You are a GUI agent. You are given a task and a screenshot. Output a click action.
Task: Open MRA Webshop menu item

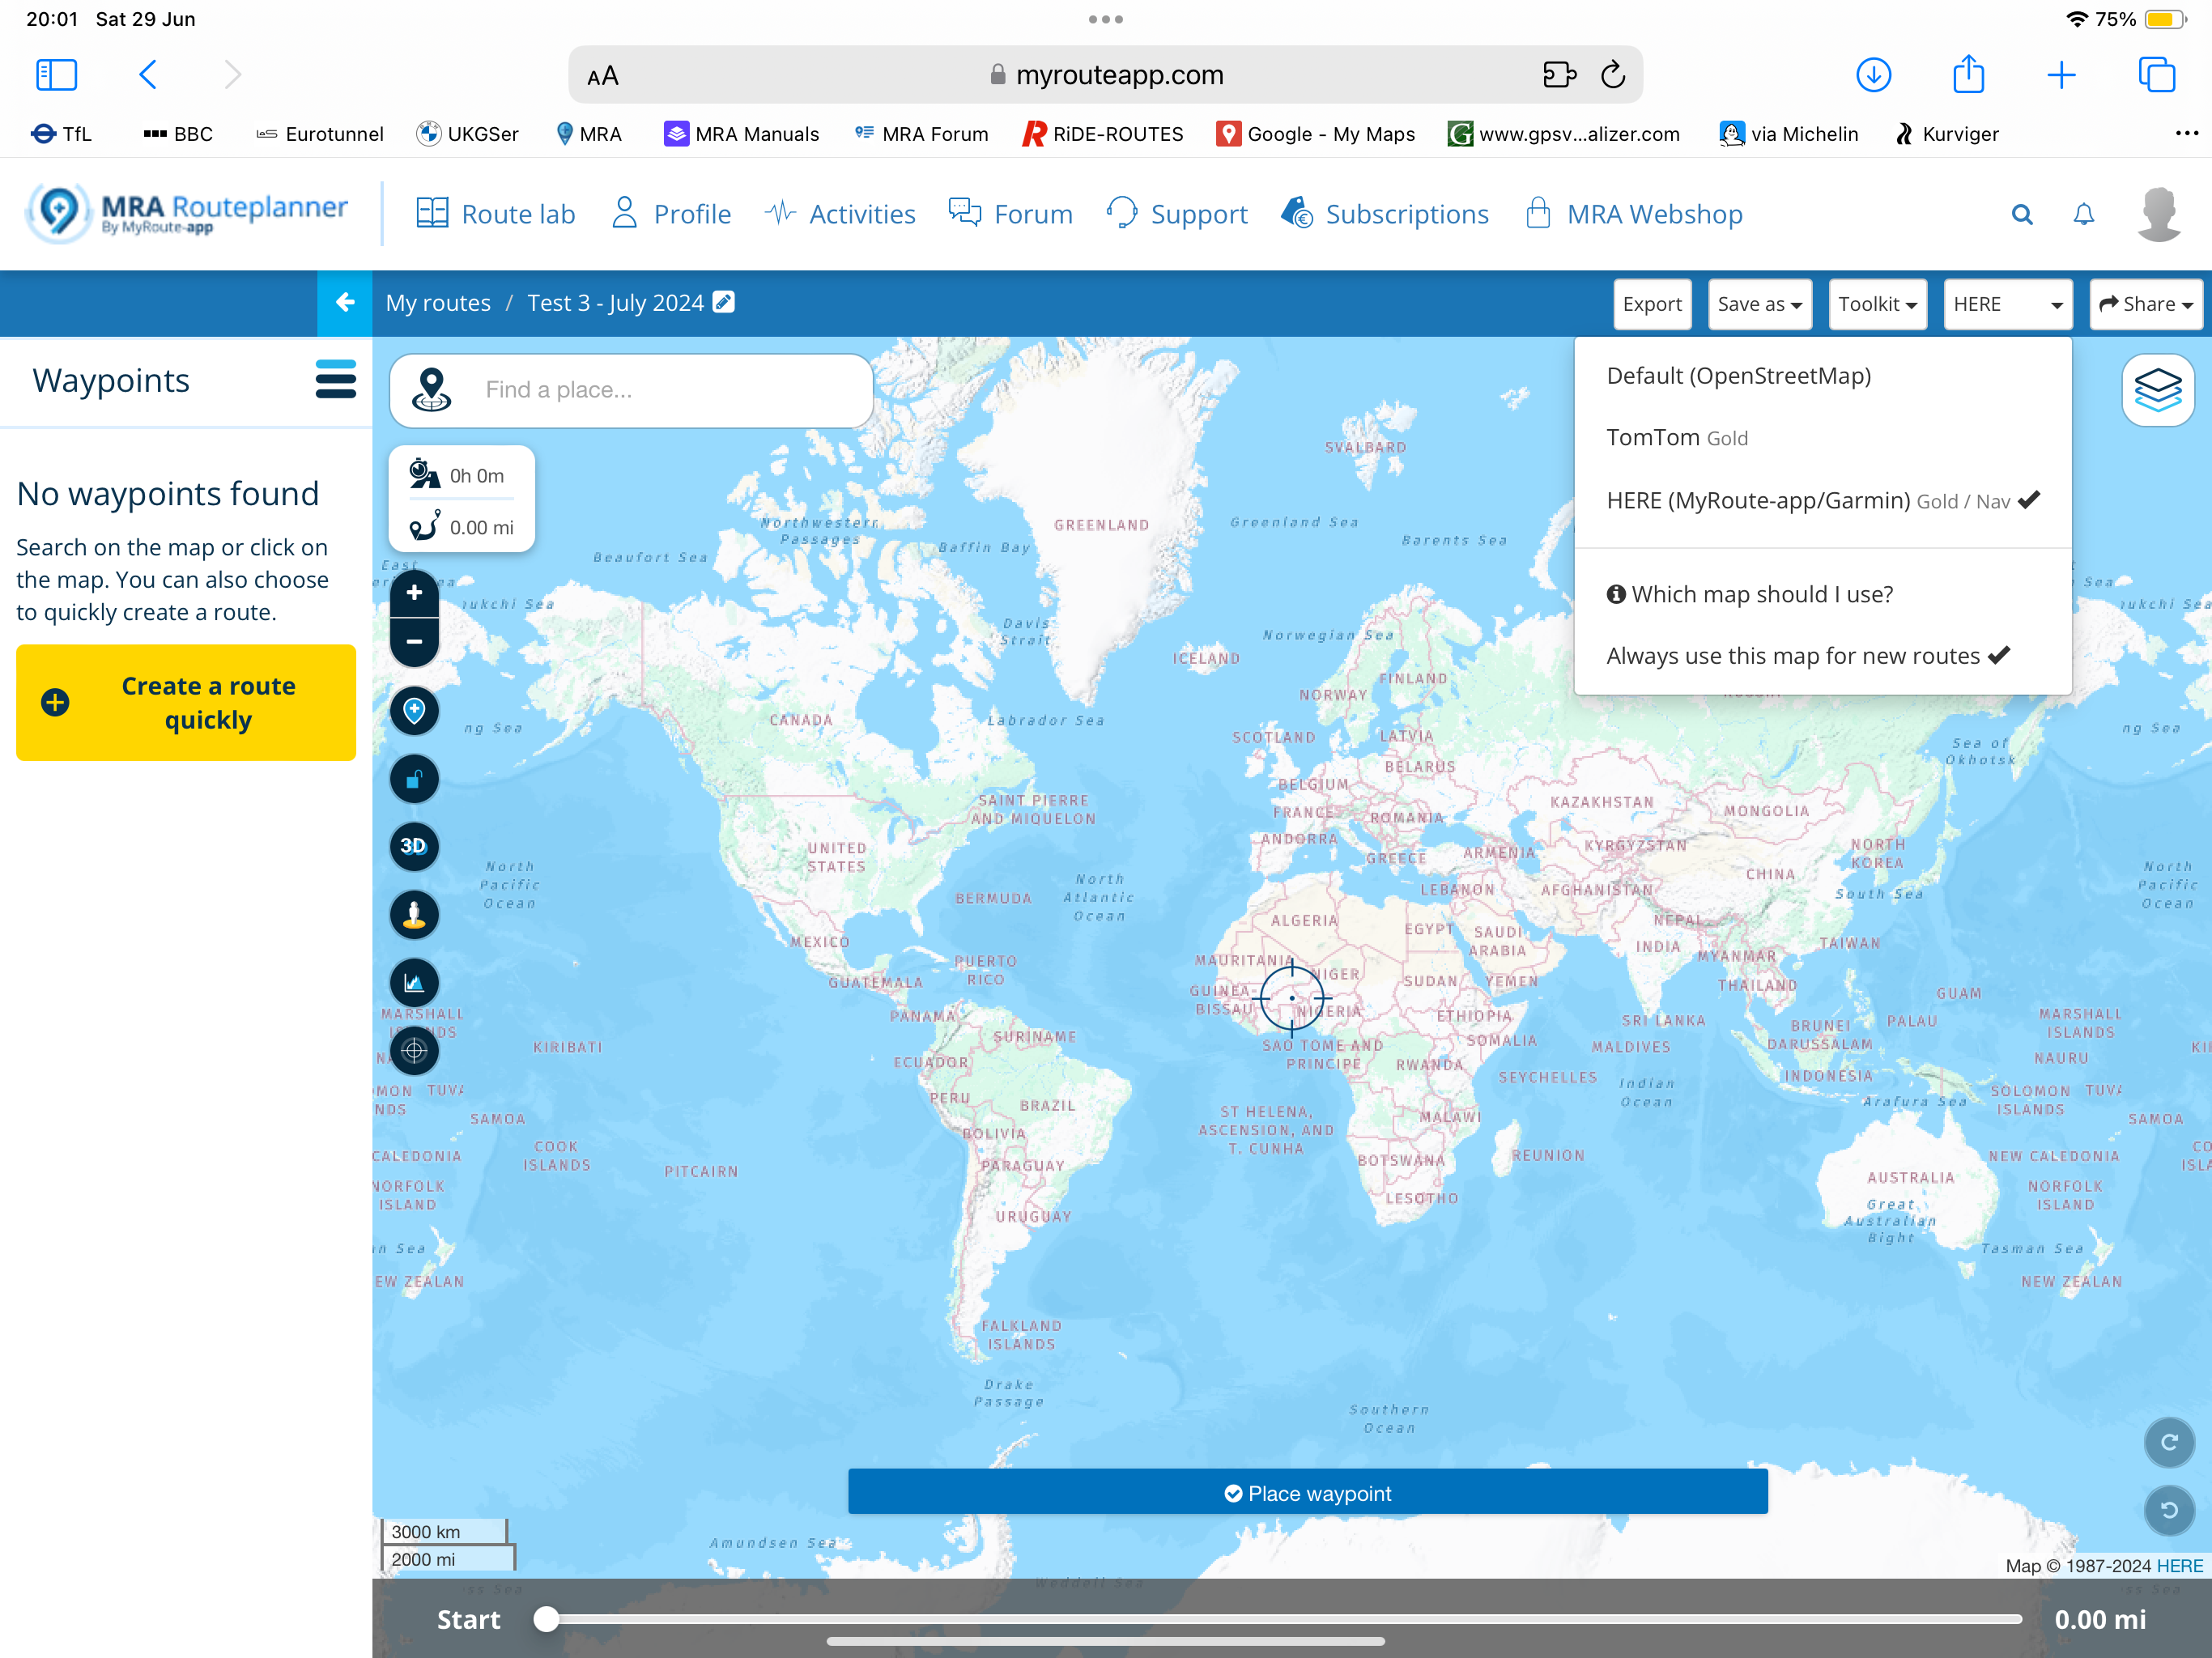tap(1634, 214)
